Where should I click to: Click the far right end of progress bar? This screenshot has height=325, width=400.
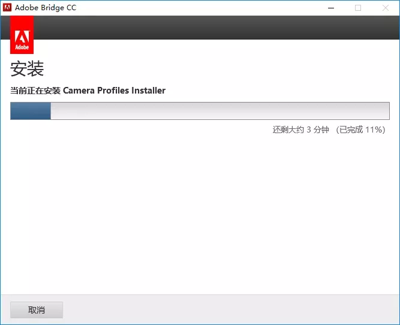pos(386,111)
